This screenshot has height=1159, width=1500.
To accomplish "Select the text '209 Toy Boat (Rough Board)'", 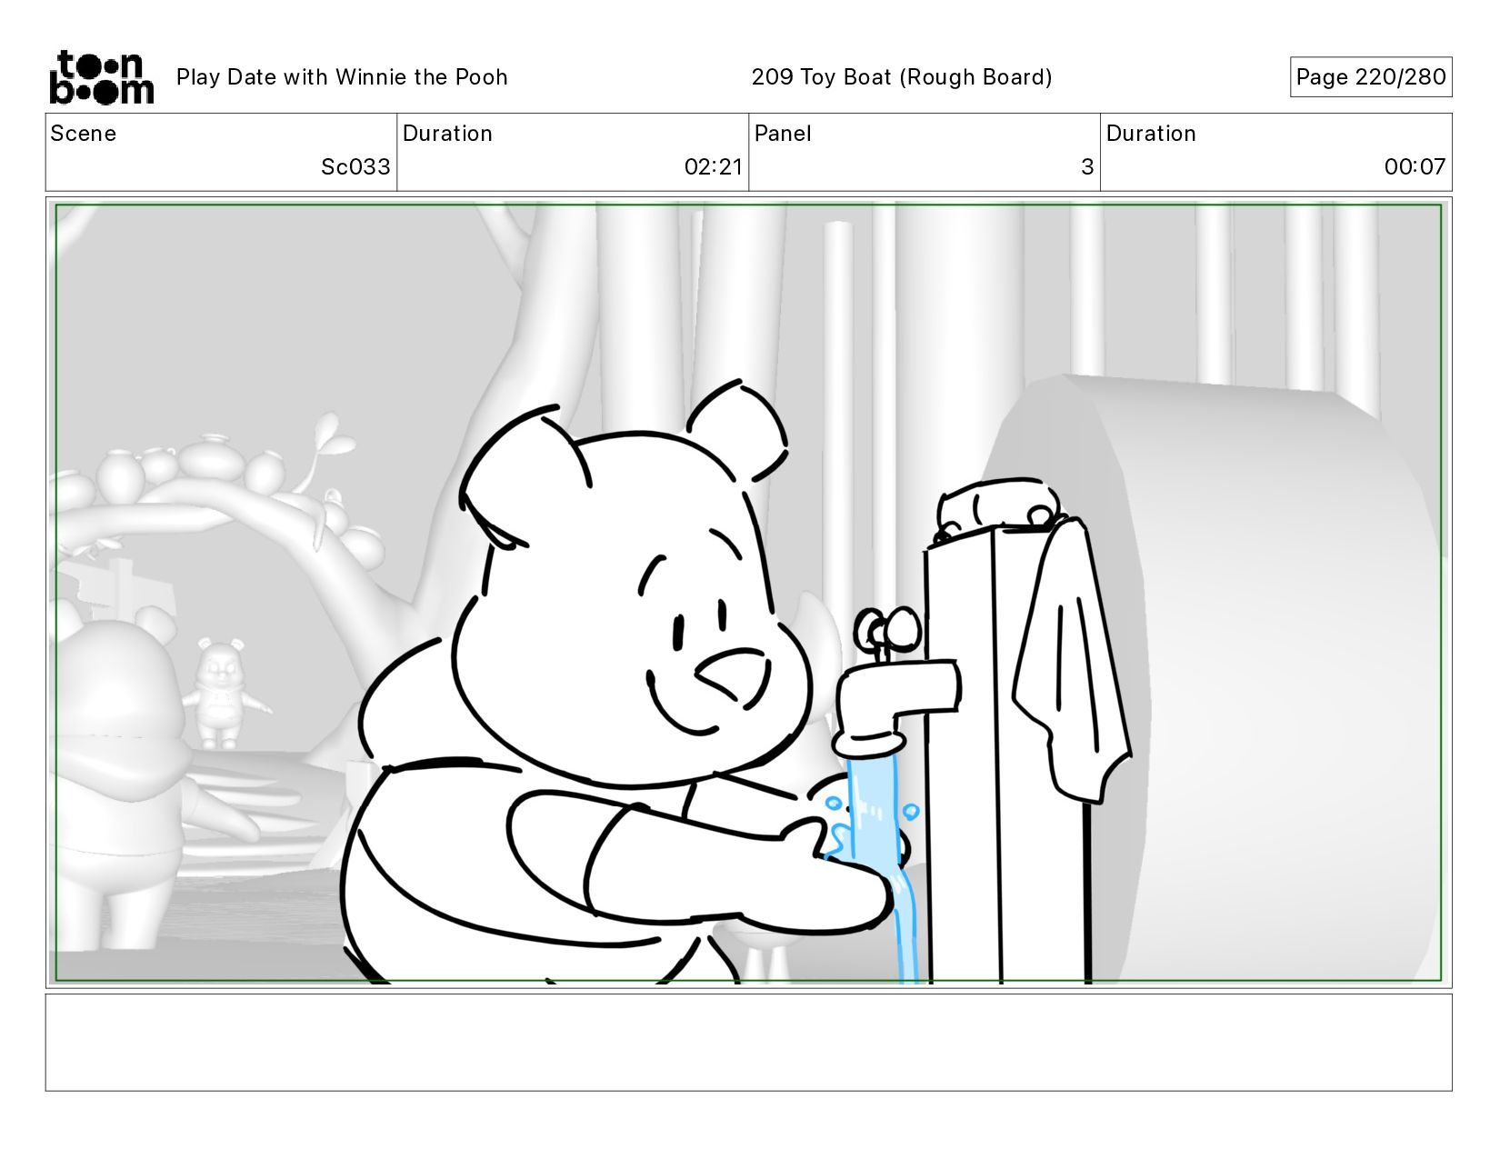I will tap(902, 77).
